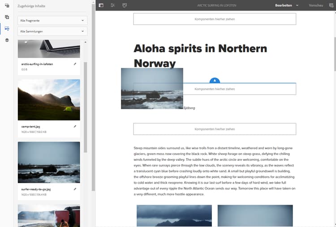Click camp-tent.jpg dimensions 1620 x 1080 text
This screenshot has width=336, height=227.
[28, 132]
